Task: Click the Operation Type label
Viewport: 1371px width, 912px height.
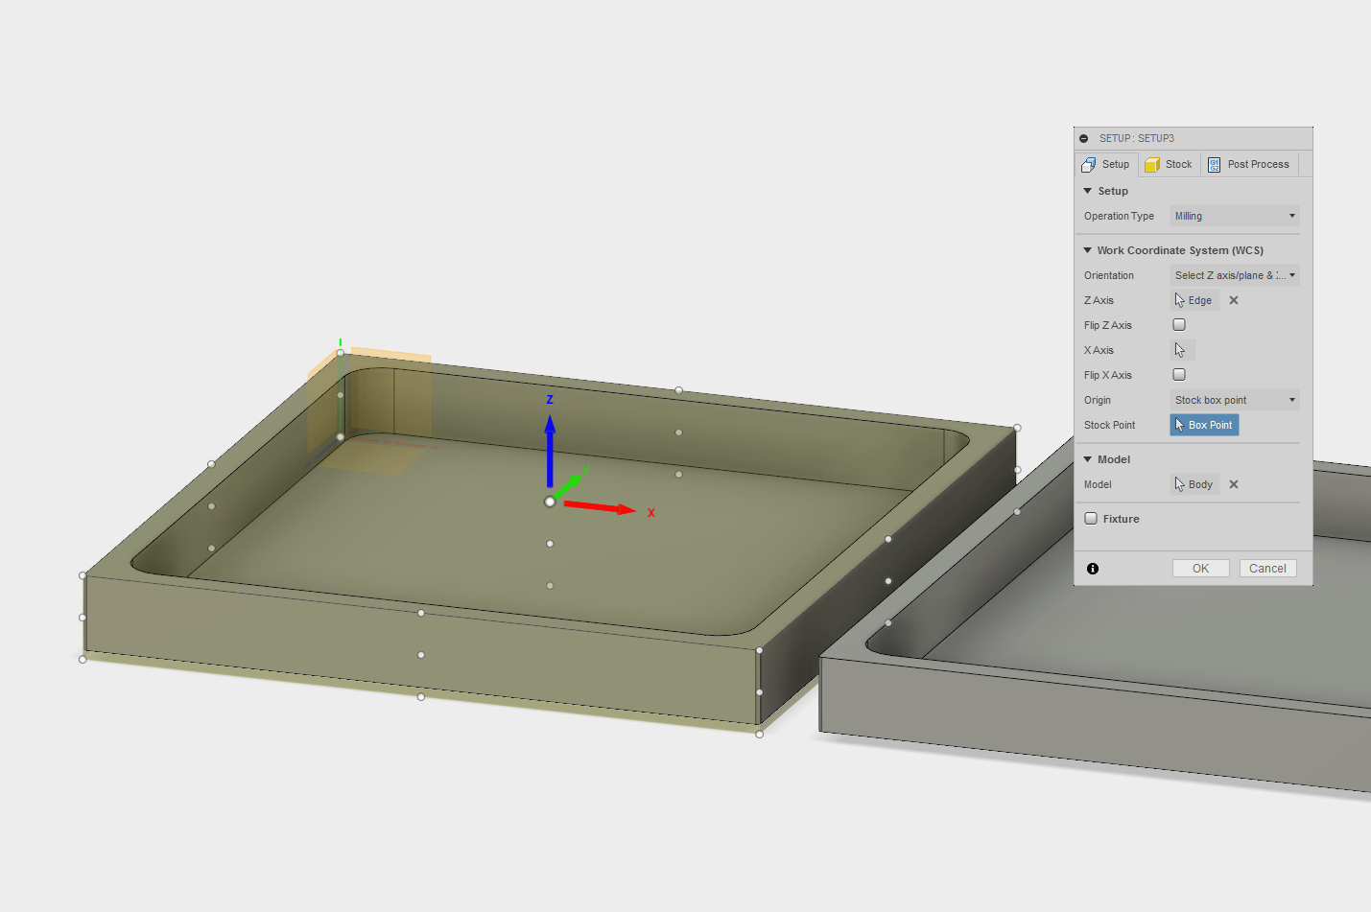Action: click(1120, 216)
